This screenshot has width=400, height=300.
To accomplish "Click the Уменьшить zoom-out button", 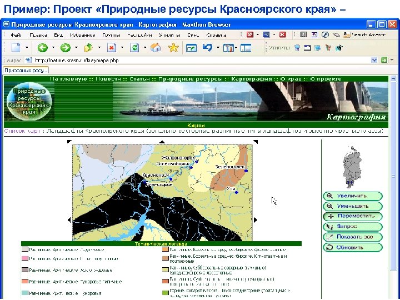I will [353, 206].
